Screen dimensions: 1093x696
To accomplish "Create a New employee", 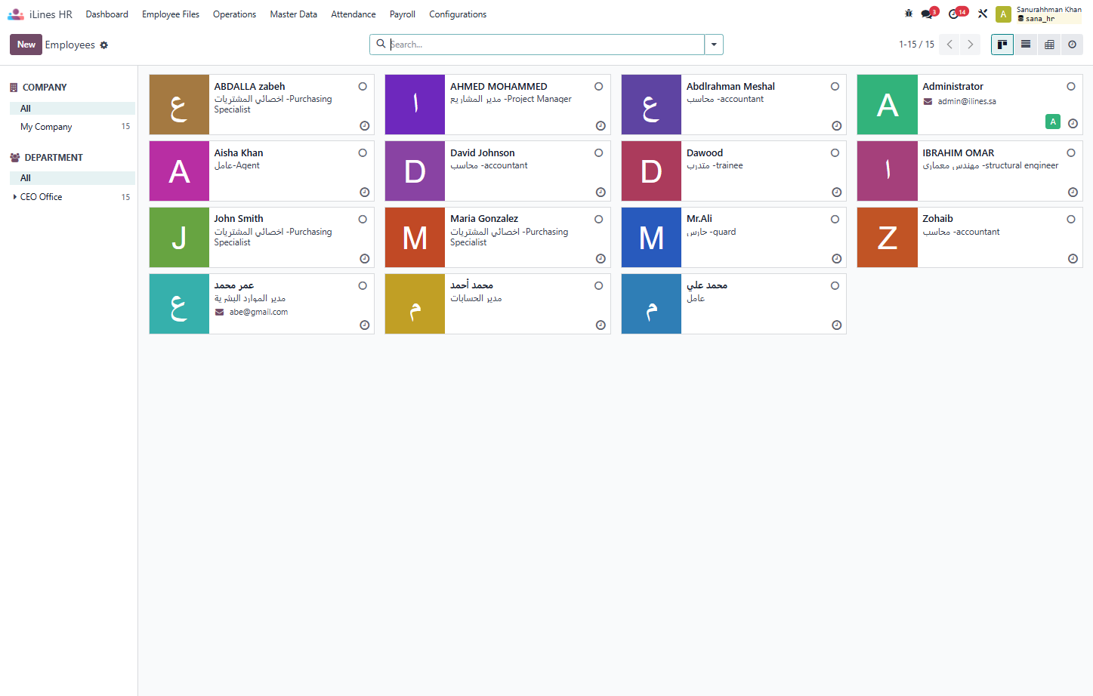I will (26, 45).
